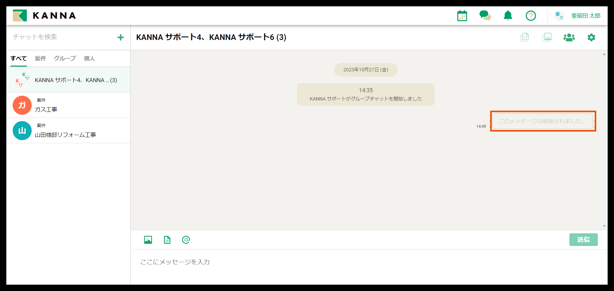The width and height of the screenshot is (614, 291).
Task: Click the plus icon to create chat
Action: (121, 37)
